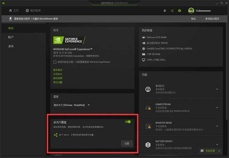Open the 许可协议 link
This screenshot has height=158, width=229.
(58, 74)
